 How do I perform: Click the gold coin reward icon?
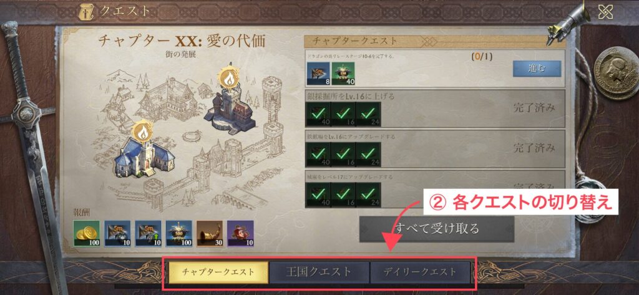[x=86, y=233]
